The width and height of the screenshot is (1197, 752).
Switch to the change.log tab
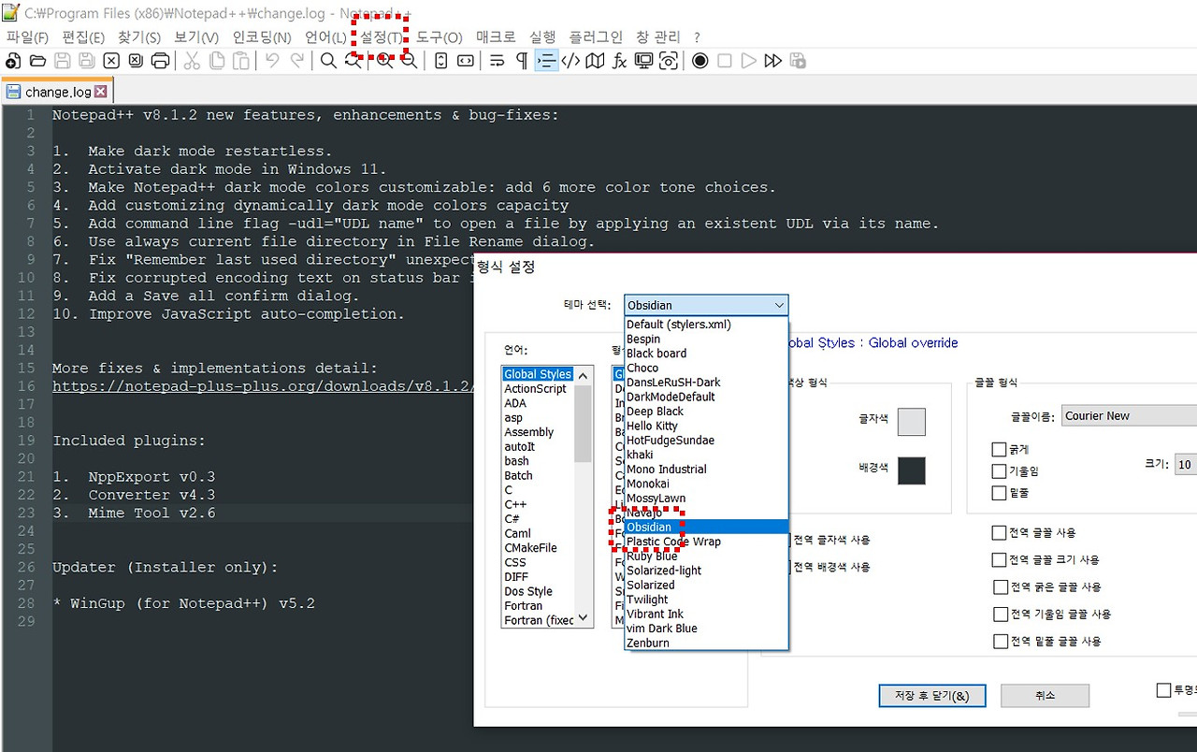tap(58, 92)
